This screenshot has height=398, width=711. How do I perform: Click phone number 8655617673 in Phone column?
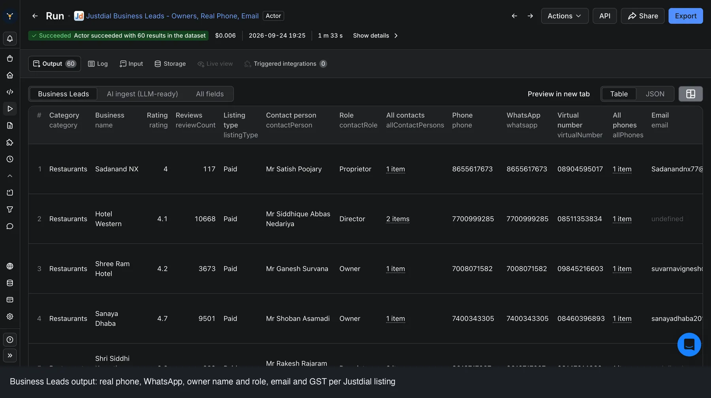click(x=472, y=169)
